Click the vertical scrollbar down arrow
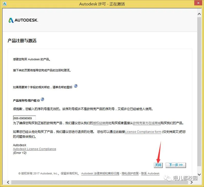This screenshot has width=204, height=187. (199, 174)
